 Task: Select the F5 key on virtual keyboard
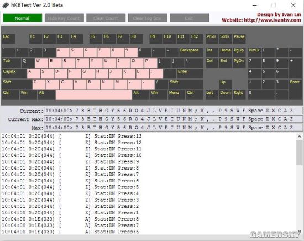pyautogui.click(x=96, y=39)
